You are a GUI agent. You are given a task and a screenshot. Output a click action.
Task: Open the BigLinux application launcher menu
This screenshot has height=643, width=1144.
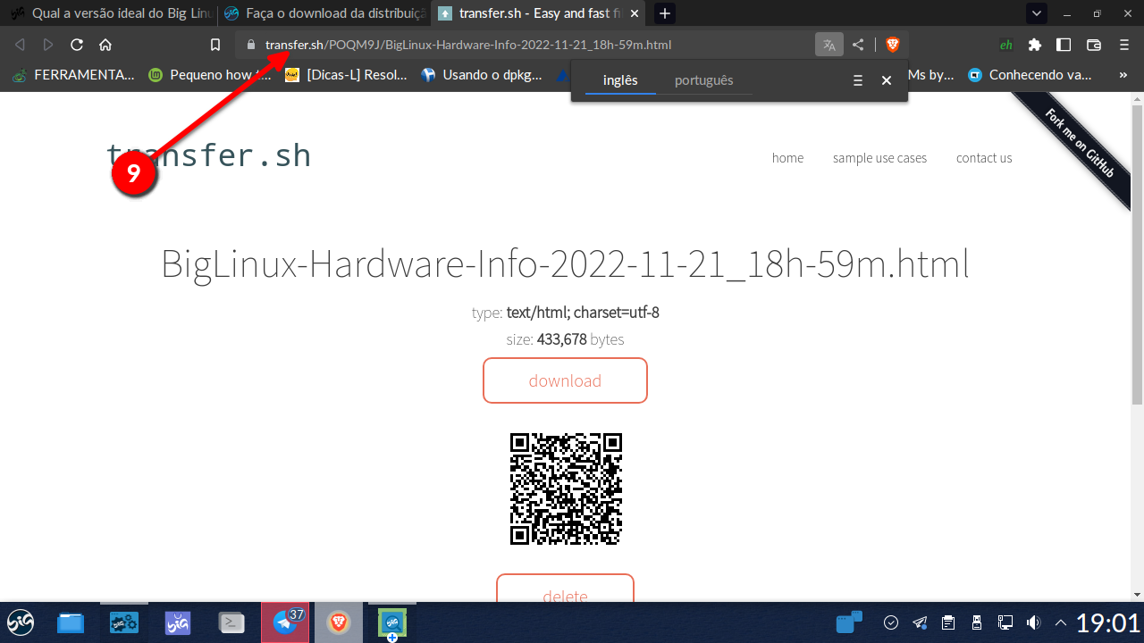click(21, 622)
